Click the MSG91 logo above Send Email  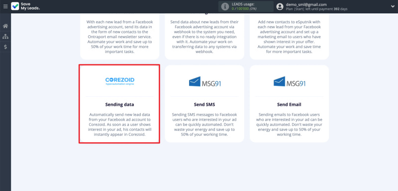click(290, 82)
